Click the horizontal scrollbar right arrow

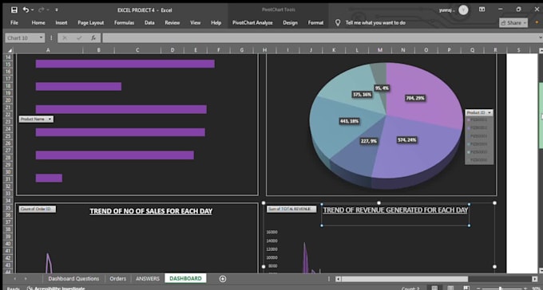tap(535, 279)
